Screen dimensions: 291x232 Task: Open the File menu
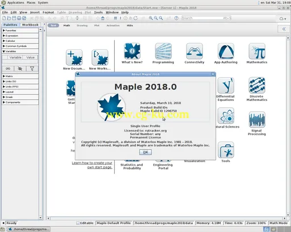tap(5, 12)
